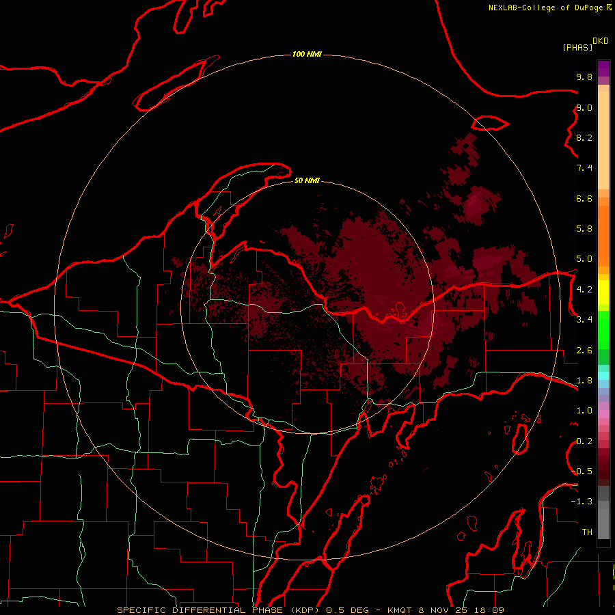
Task: Click the purple top segment of the color bar
Action: pos(603,68)
